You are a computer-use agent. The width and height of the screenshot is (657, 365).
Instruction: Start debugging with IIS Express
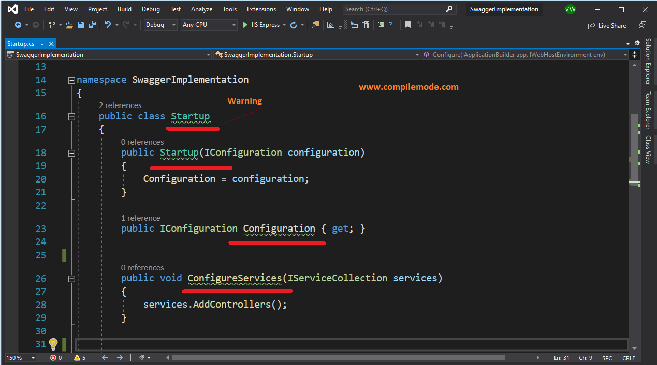click(261, 24)
